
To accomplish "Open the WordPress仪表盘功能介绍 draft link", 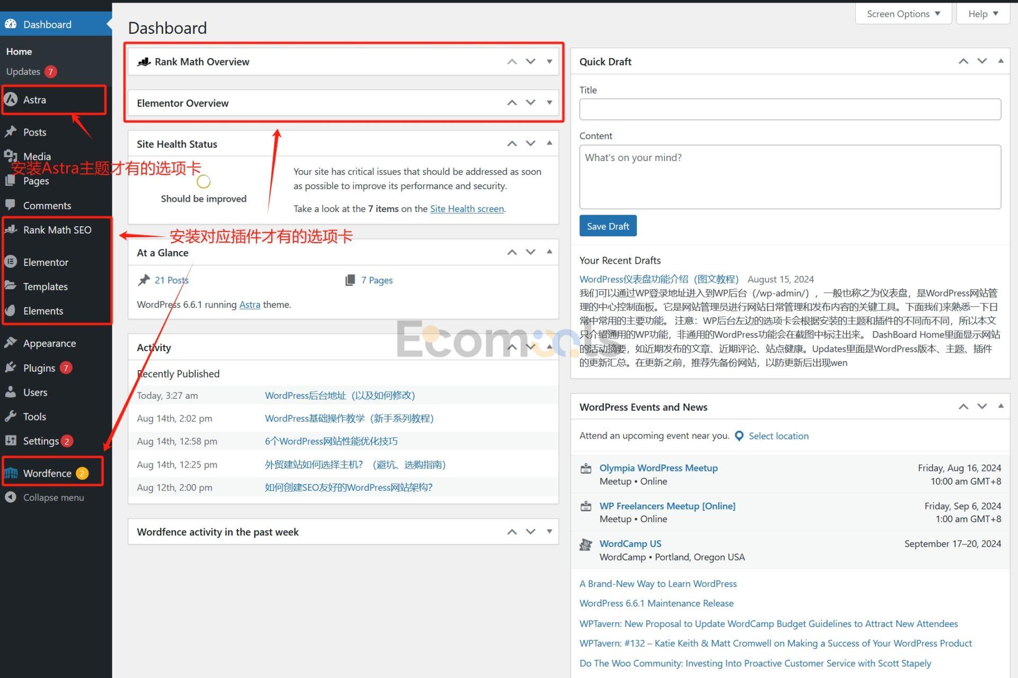I will pos(659,279).
